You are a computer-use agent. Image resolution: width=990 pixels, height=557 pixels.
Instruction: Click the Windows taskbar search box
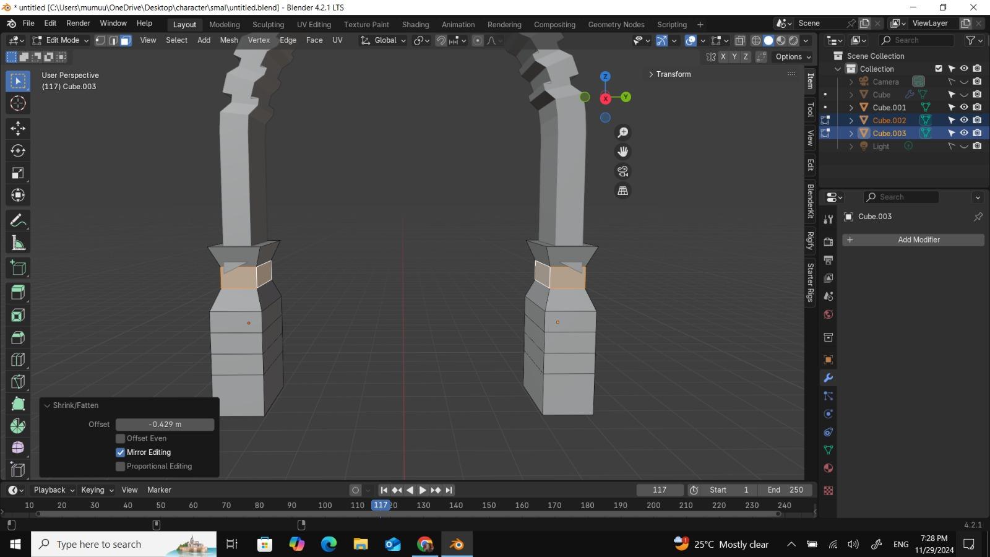click(x=124, y=545)
